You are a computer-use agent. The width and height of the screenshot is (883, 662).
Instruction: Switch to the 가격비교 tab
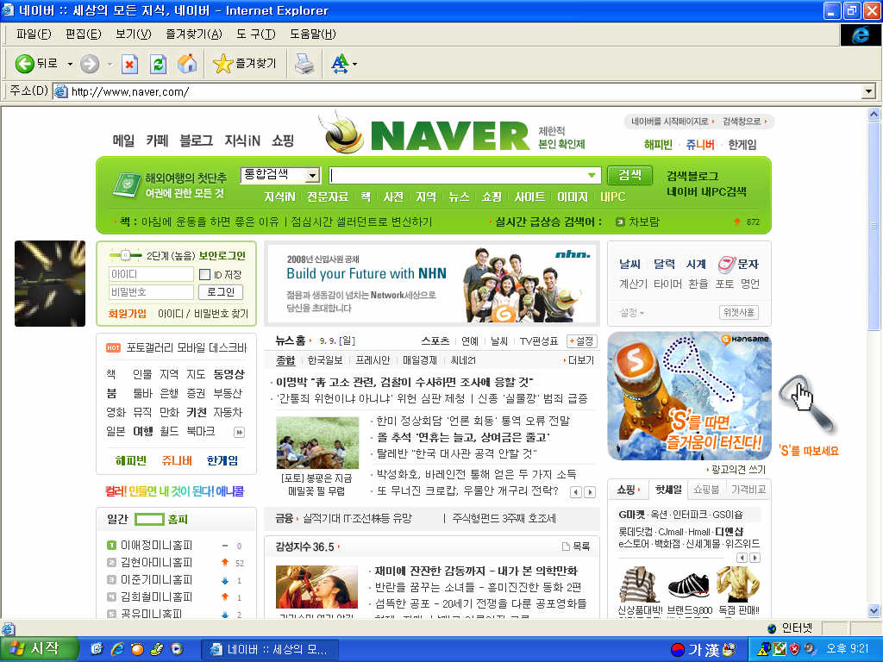[748, 490]
